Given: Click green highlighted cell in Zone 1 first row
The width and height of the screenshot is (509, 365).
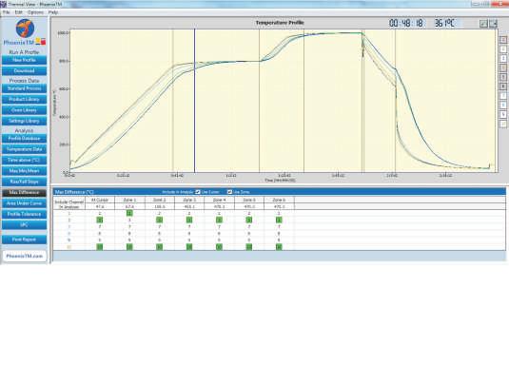Looking at the screenshot, I should pos(129,213).
